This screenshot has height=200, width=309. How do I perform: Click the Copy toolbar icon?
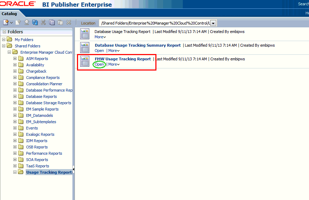(52, 22)
